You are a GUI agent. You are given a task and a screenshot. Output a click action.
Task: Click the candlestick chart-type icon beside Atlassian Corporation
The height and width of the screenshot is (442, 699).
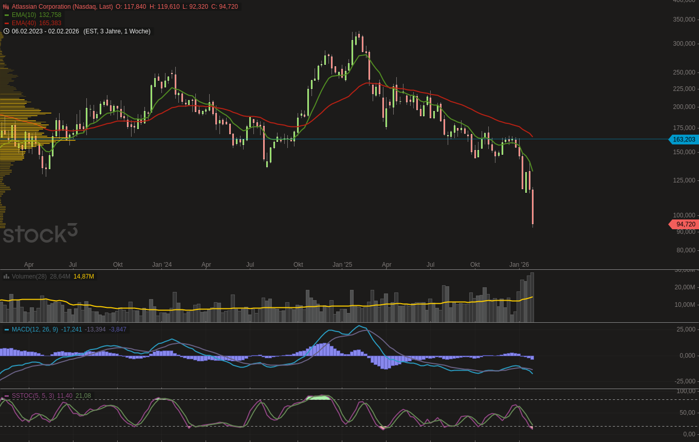click(6, 7)
